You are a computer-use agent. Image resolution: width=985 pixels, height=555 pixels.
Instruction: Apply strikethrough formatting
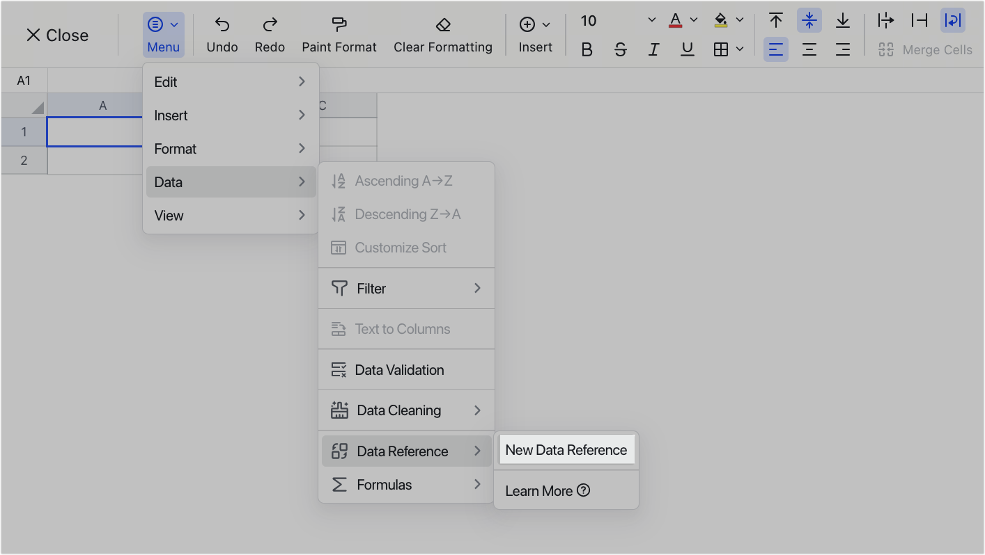(620, 49)
